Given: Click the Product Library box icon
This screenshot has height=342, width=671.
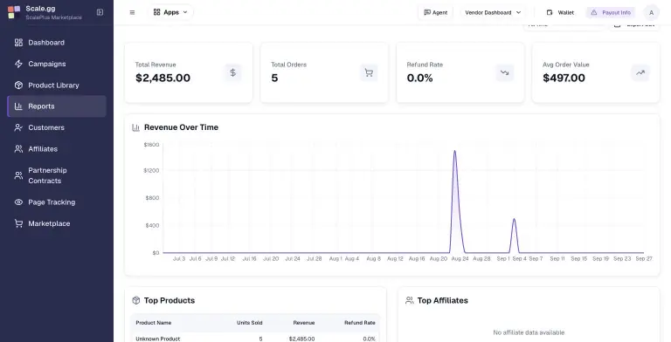Looking at the screenshot, I should [x=18, y=85].
